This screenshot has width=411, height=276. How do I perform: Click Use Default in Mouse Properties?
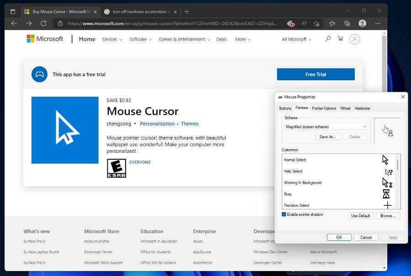(x=360, y=215)
